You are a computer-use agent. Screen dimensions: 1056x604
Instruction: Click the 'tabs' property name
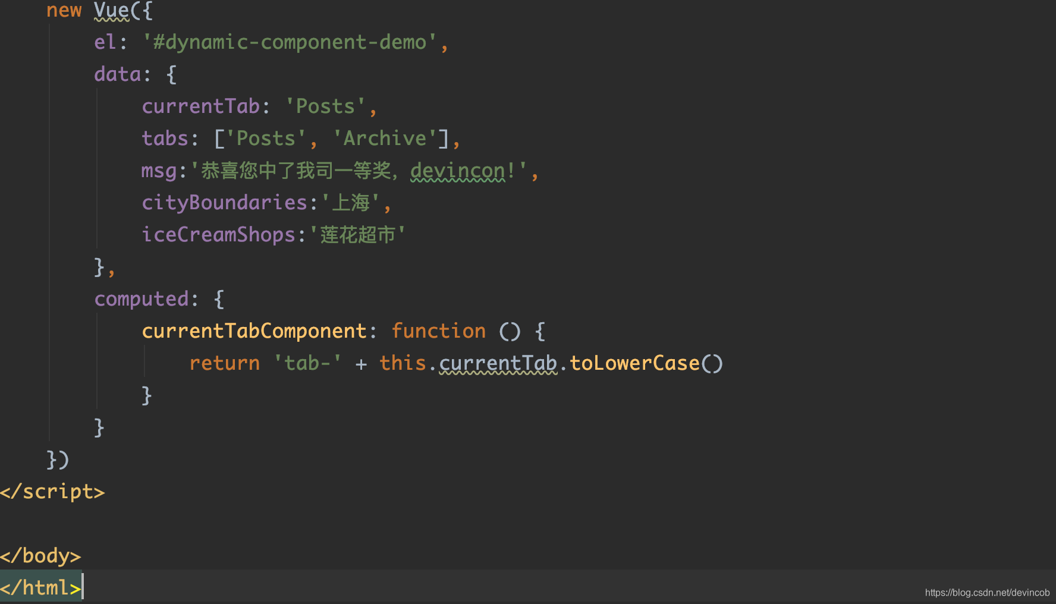pos(165,139)
